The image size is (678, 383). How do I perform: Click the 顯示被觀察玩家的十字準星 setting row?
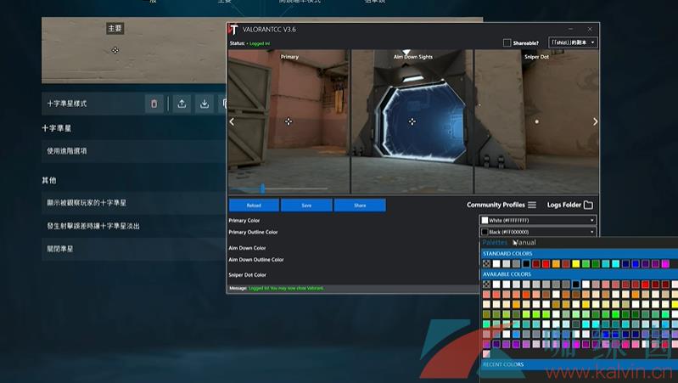point(134,202)
